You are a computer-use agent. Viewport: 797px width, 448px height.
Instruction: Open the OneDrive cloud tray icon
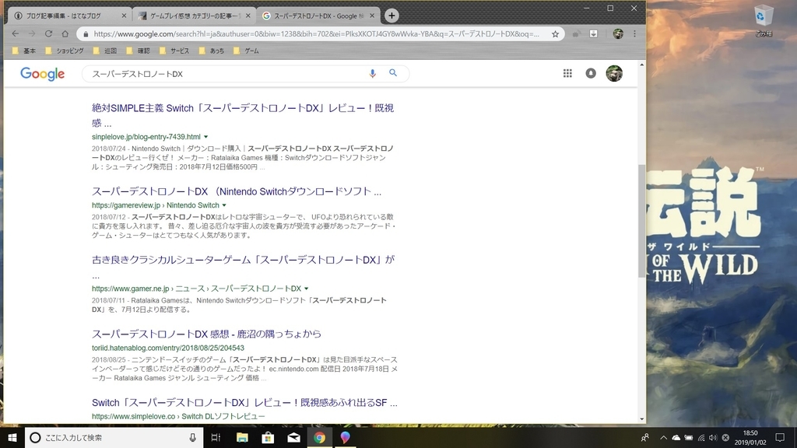(x=676, y=437)
